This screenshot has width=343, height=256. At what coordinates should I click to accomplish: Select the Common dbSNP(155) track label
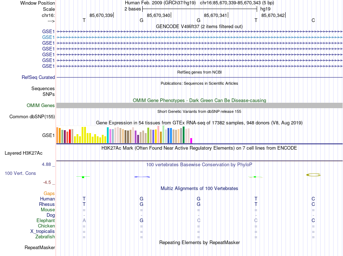[32, 116]
